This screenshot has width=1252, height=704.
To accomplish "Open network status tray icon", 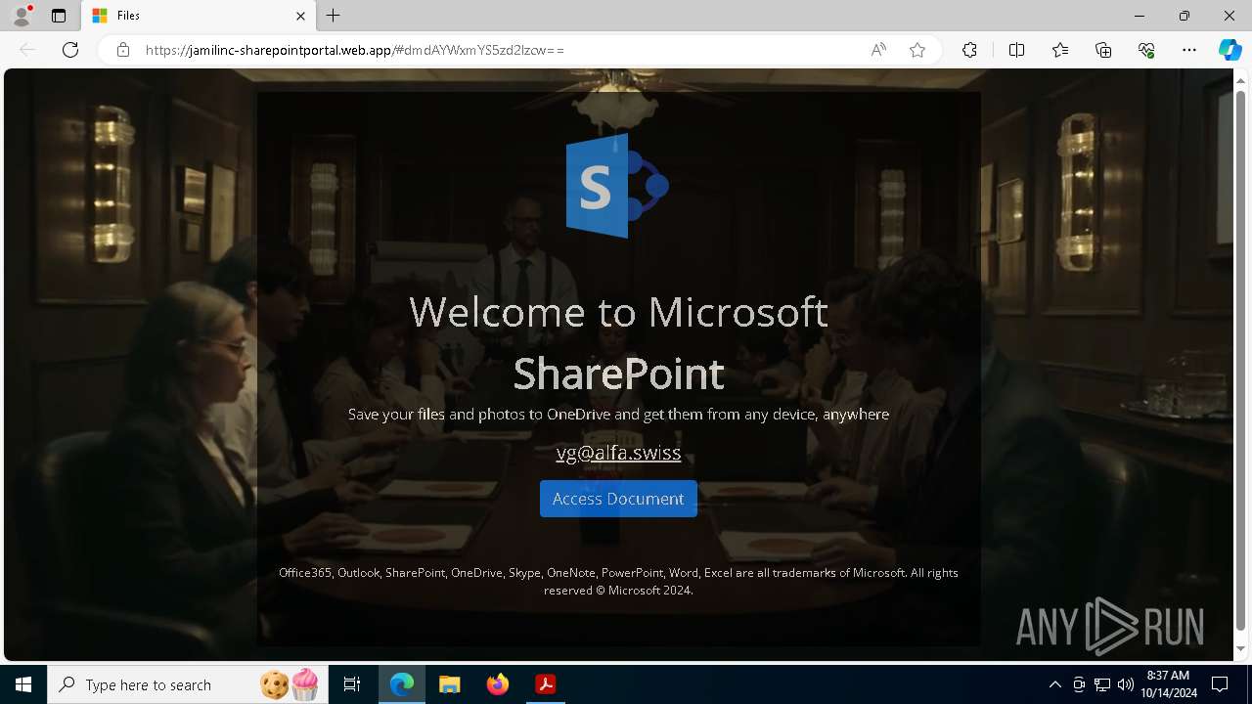I will pos(1101,684).
